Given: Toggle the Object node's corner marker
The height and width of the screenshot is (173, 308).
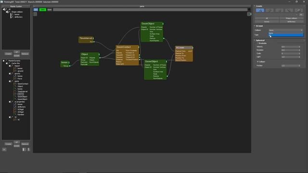Looking at the screenshot, I should tap(99, 54).
